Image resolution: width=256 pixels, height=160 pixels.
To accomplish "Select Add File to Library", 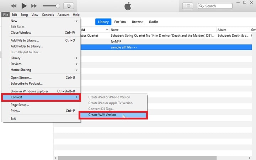I will click(x=41, y=40).
